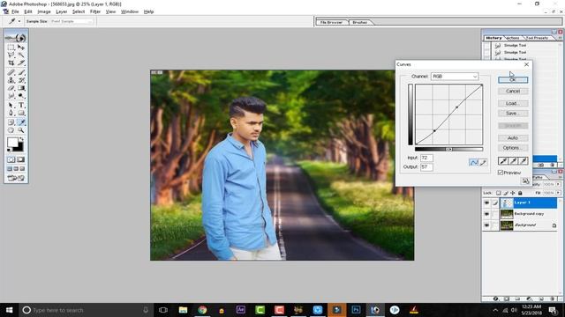Click set white point eyedropper in Curves
Screen dimensions: 565x317
(x=524, y=160)
